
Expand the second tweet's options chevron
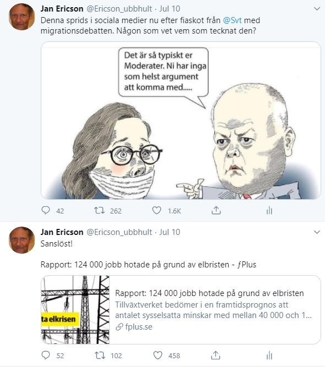[317, 232]
